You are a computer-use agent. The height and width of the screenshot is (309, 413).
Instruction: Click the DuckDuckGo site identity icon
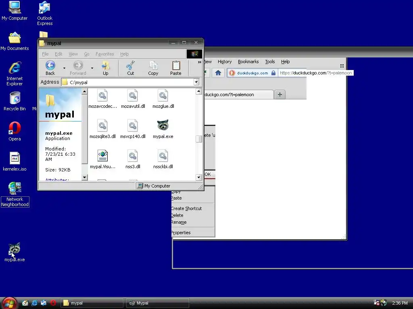point(232,73)
